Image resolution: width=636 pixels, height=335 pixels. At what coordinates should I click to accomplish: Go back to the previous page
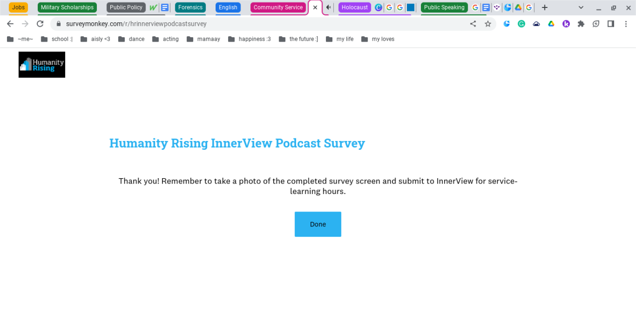[x=10, y=24]
